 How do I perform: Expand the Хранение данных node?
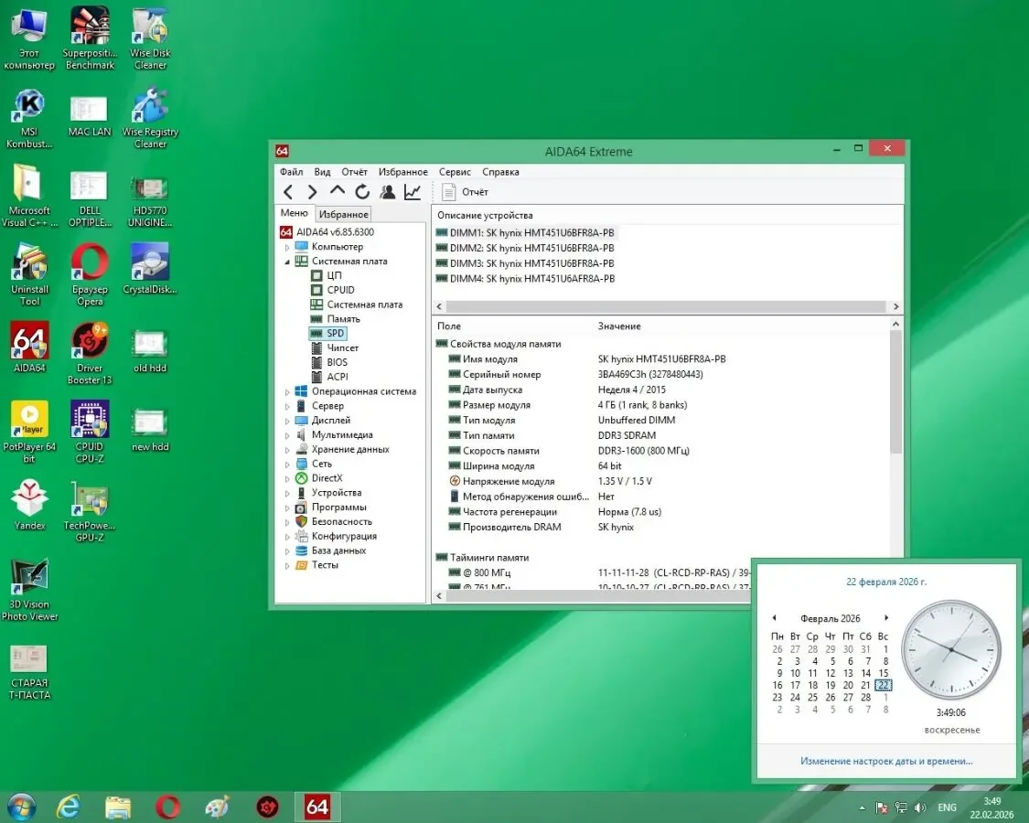point(287,450)
